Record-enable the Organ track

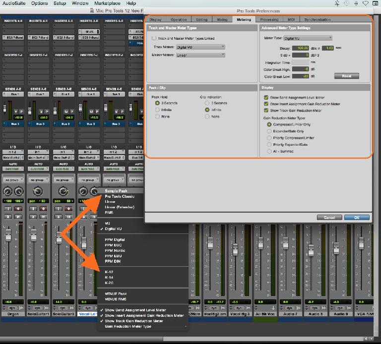(18, 209)
